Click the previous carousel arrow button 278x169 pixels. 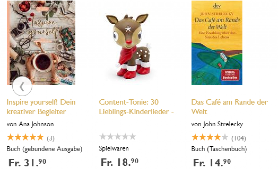(x=22, y=86)
